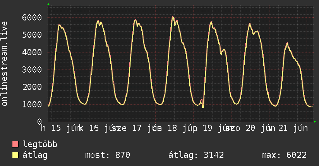
Task: Click the yellow 'átlag' legend swatch
Action: click(x=15, y=155)
